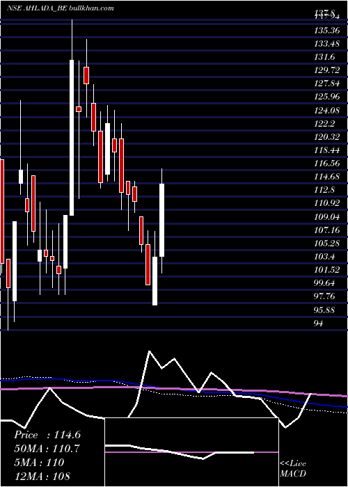Click the 94 price axis label
348x487 pixels.
pyautogui.click(x=319, y=323)
